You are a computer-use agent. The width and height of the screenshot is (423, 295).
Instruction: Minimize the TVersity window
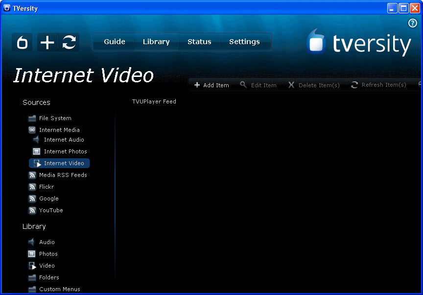pos(392,8)
